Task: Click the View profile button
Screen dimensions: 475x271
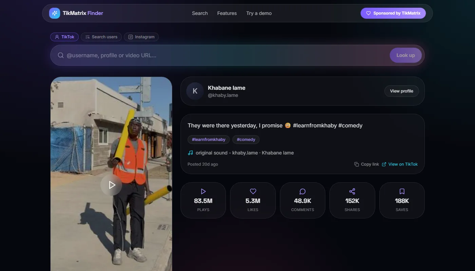Action: pos(402,91)
